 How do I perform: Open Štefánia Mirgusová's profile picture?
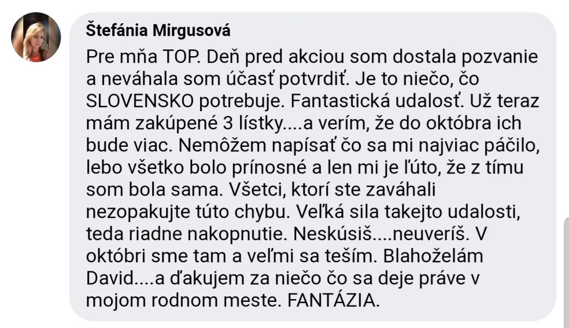coord(36,37)
